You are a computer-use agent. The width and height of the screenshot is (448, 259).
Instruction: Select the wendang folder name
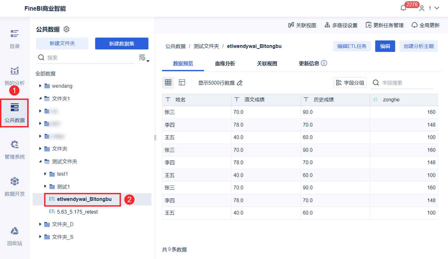tap(62, 86)
